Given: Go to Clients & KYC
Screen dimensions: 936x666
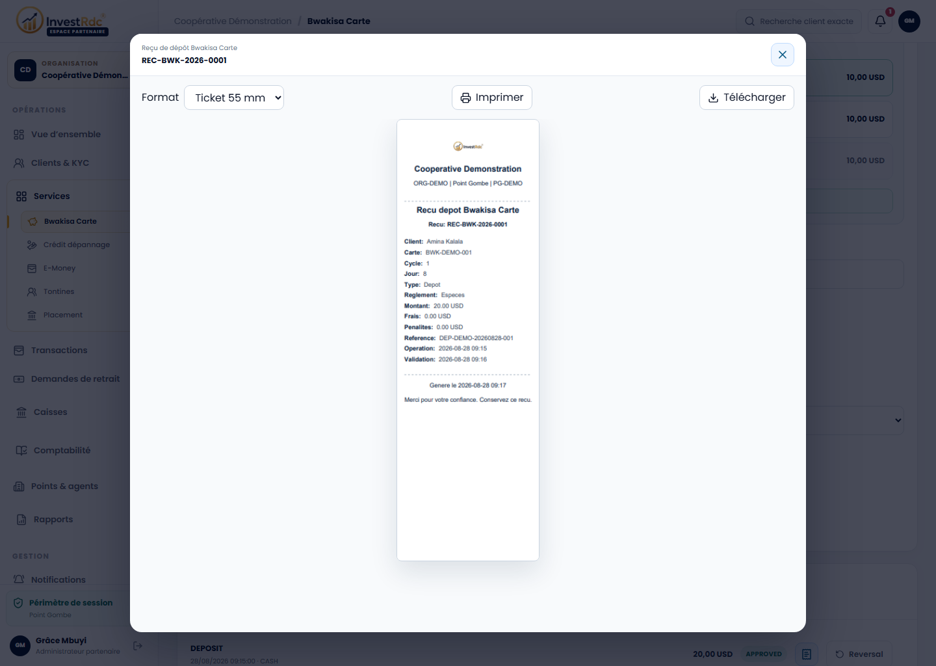Looking at the screenshot, I should point(60,163).
